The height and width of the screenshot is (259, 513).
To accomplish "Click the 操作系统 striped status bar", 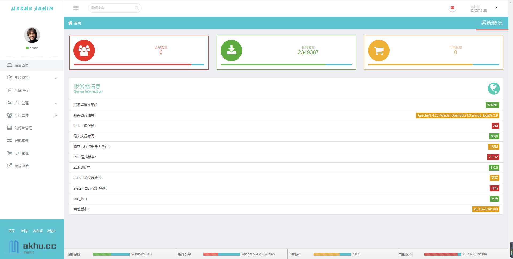I will click(x=111, y=254).
